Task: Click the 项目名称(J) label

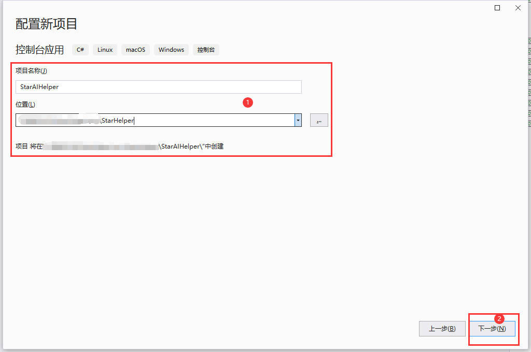Action: 31,71
